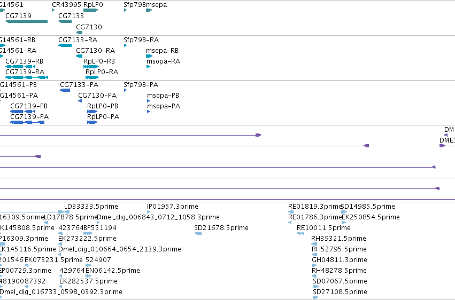The height and width of the screenshot is (300, 455).
Task: Select the RpLP0 gene arrow
Action: tap(91, 10)
